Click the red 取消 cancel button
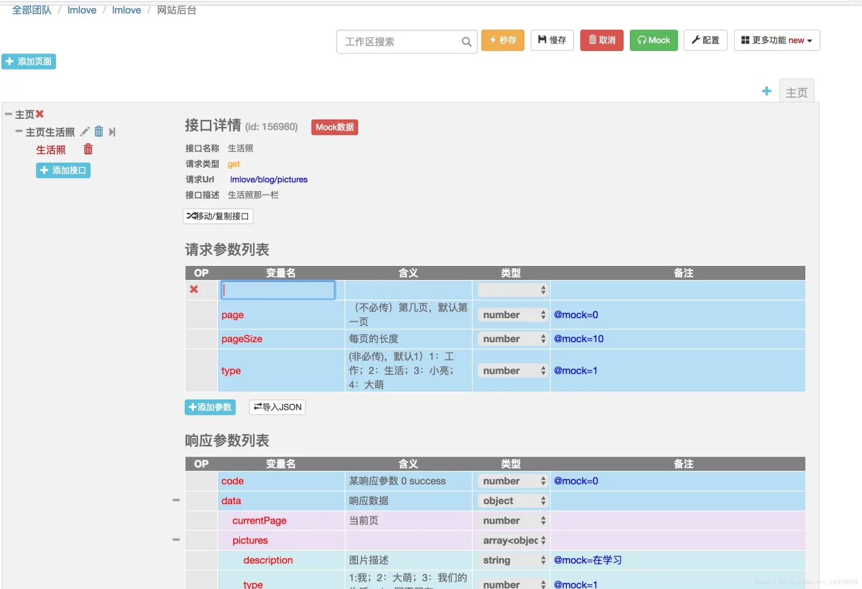The width and height of the screenshot is (862, 589). coord(602,40)
